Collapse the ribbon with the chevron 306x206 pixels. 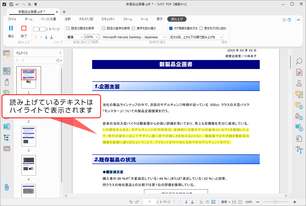[298, 20]
